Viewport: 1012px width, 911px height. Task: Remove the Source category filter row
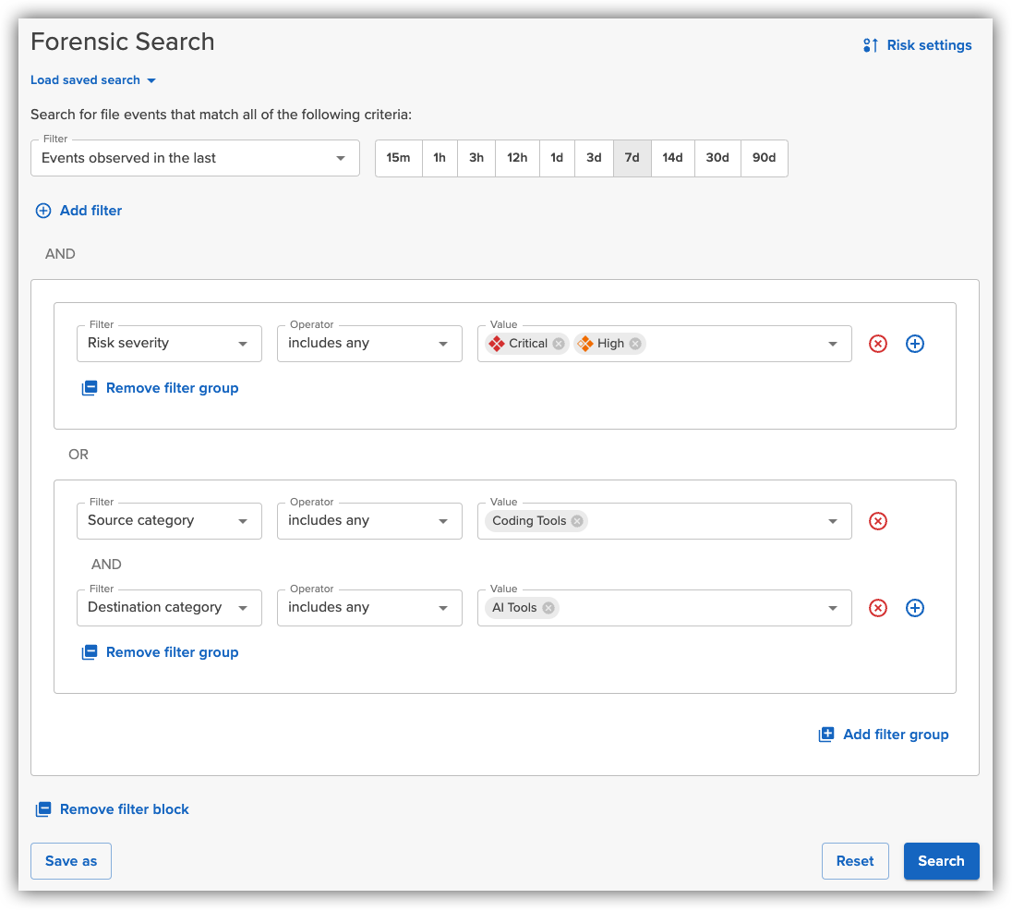point(877,520)
